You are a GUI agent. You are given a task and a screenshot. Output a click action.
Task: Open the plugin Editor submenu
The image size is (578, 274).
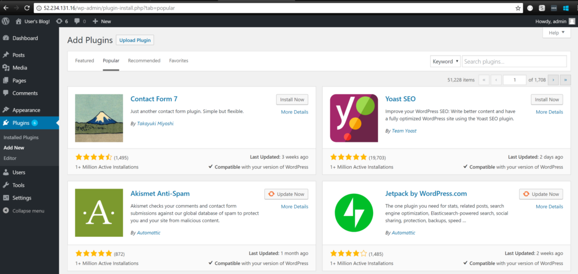pos(10,158)
